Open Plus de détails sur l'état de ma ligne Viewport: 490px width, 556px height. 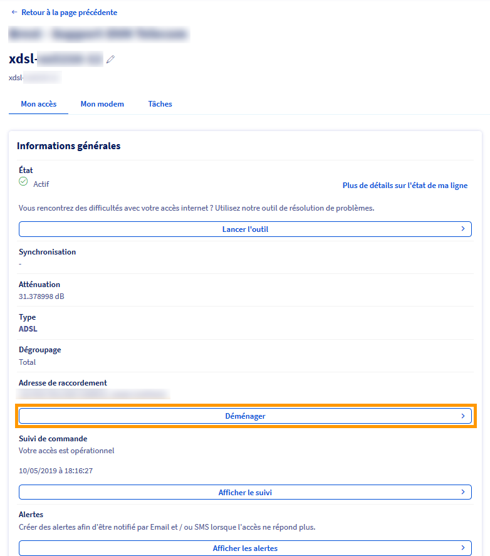coord(405,186)
